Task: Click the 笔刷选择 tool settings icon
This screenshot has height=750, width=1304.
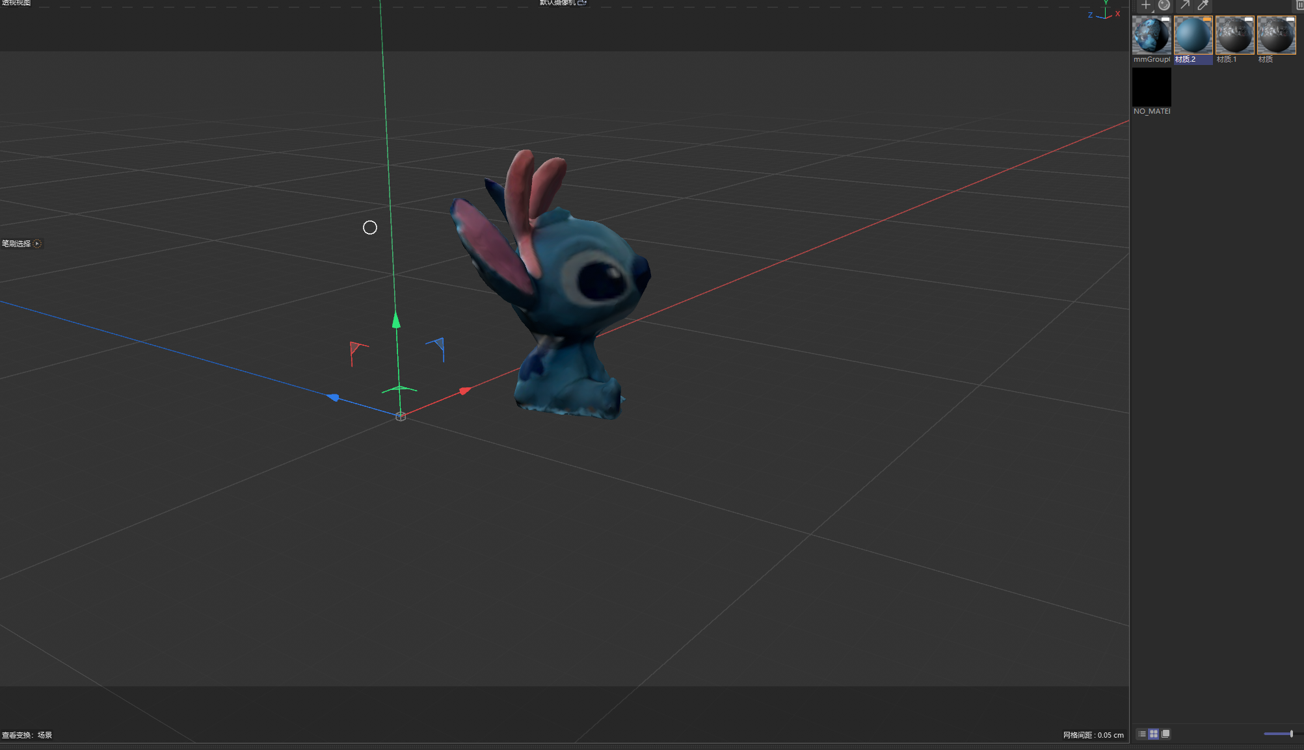Action: [x=38, y=244]
